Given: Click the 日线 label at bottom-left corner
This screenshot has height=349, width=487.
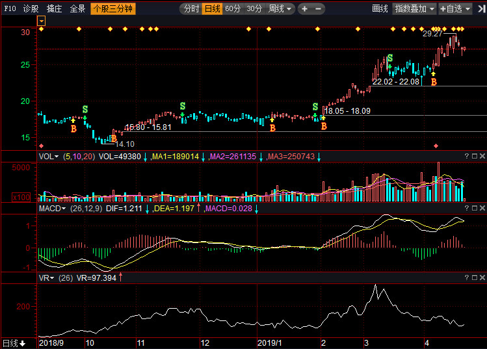Looking at the screenshot, I should tap(13, 343).
